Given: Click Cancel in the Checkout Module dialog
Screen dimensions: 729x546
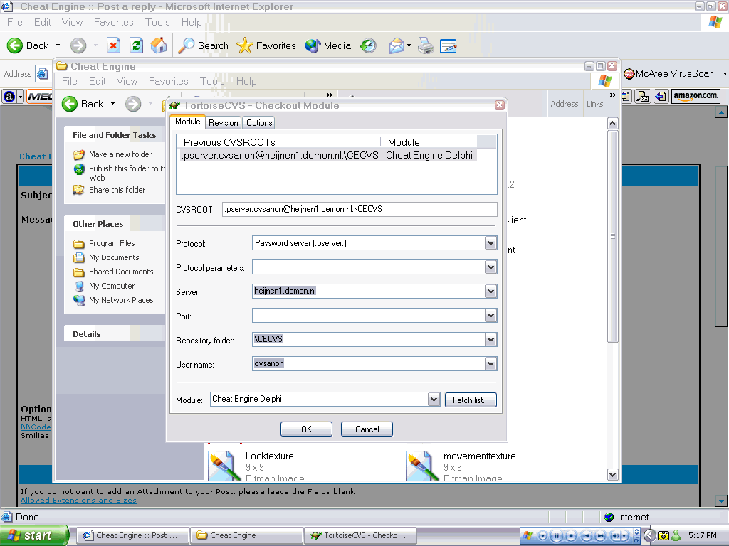Looking at the screenshot, I should (367, 429).
